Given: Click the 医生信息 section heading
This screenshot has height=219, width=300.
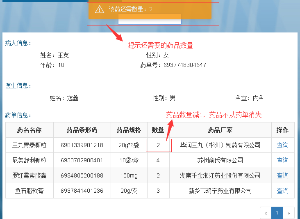Looking at the screenshot, I should (x=18, y=86).
